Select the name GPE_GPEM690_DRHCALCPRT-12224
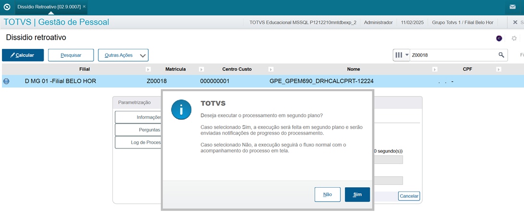 click(321, 81)
